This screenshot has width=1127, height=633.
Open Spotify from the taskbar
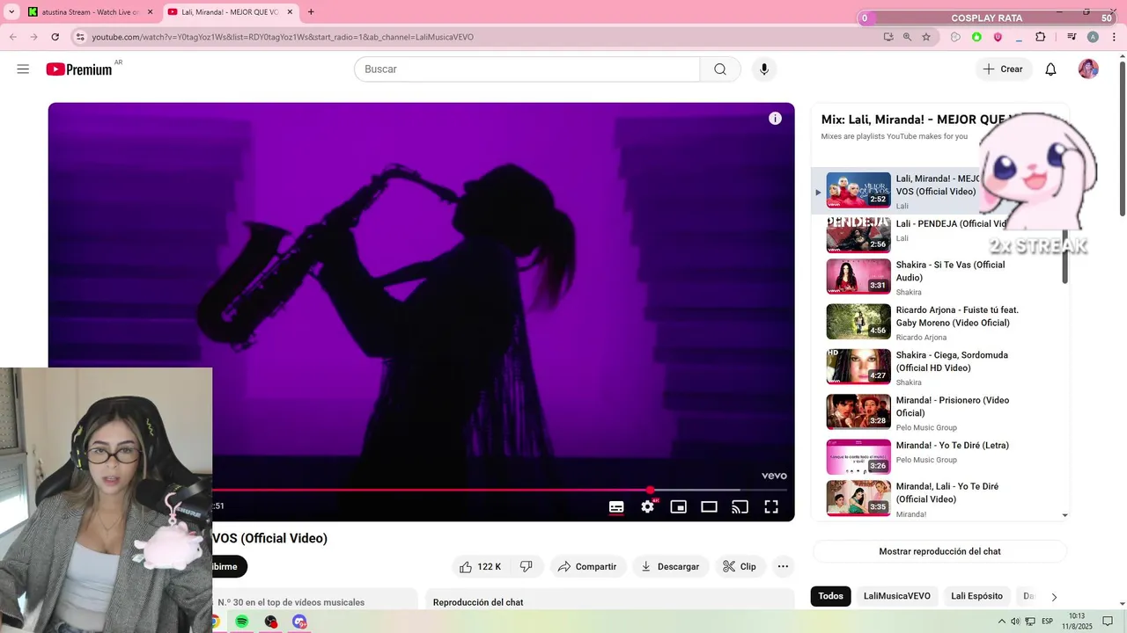[242, 622]
